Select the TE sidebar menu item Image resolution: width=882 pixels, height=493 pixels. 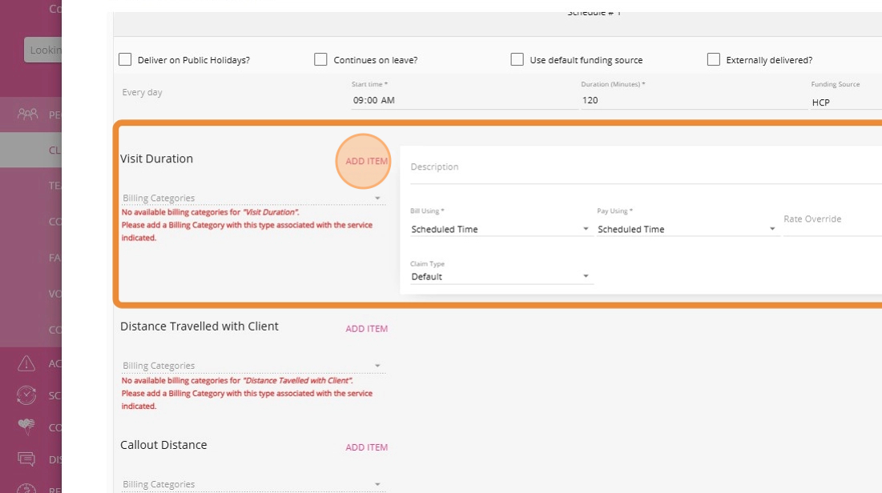(x=54, y=185)
